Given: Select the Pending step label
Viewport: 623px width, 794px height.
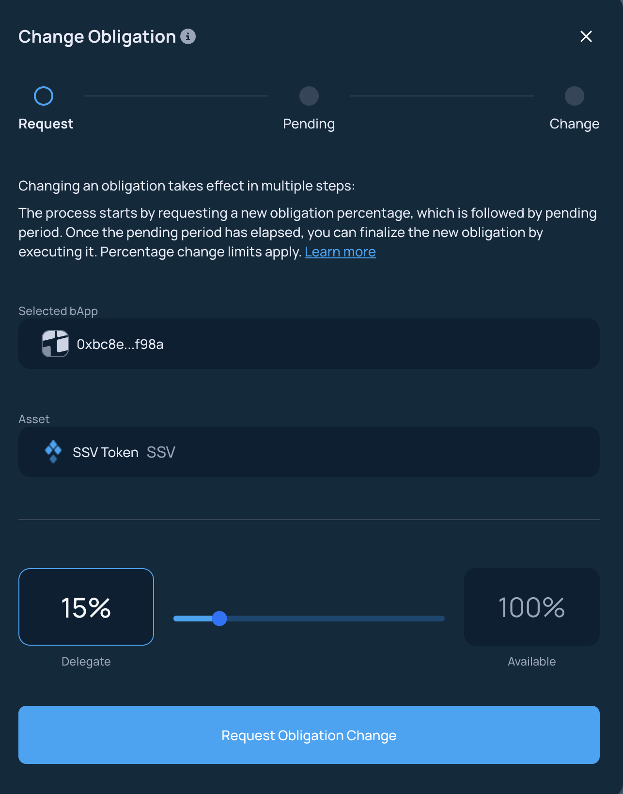Looking at the screenshot, I should [309, 124].
